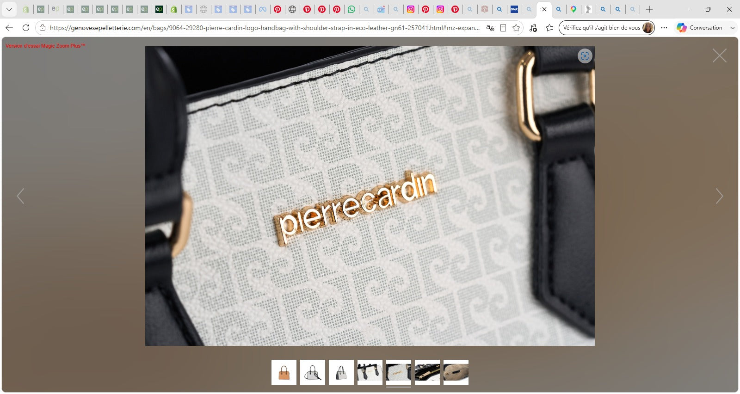This screenshot has width=740, height=394.
Task: Close the active browser tab
Action: (544, 9)
